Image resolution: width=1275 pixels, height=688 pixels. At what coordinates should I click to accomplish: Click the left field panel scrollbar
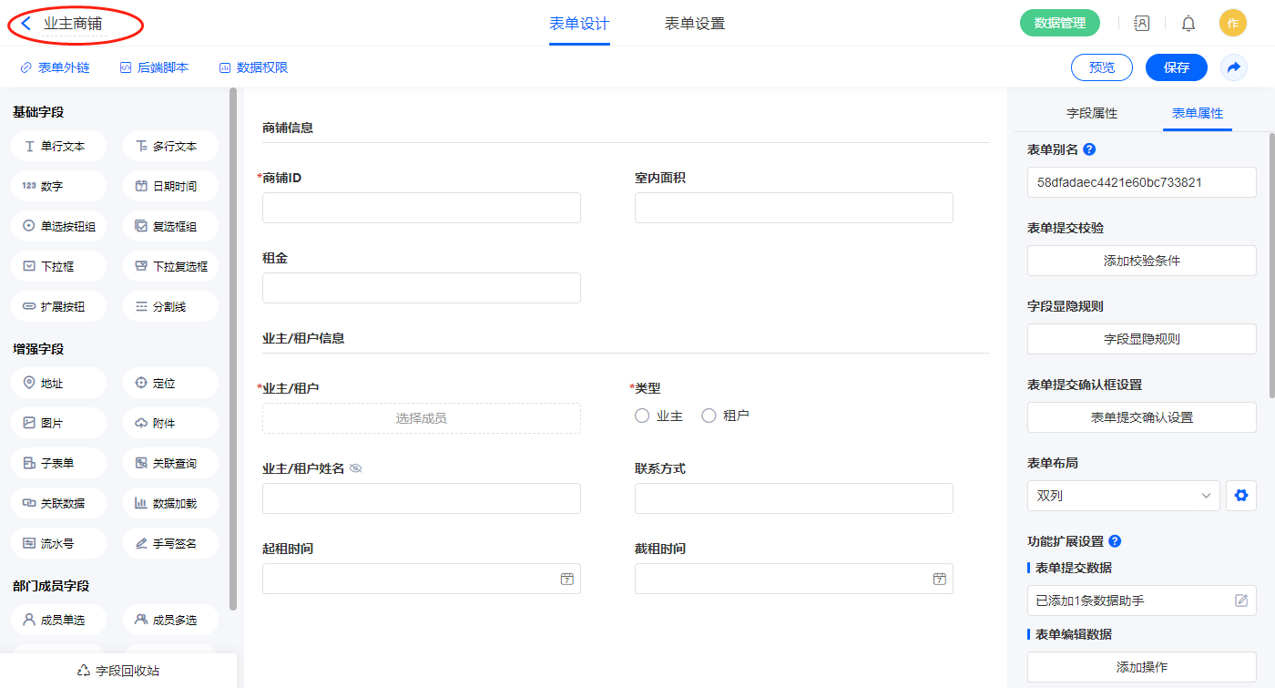[x=233, y=346]
